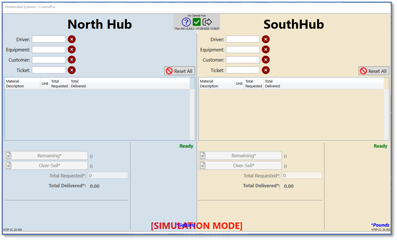This screenshot has width=397, height=240.
Task: Open the SouthHub Over-Sell report
Action: click(240, 166)
